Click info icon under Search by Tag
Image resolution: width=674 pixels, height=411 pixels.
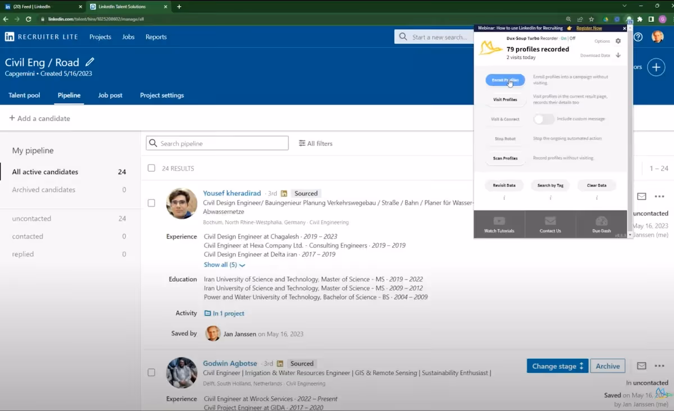click(550, 198)
